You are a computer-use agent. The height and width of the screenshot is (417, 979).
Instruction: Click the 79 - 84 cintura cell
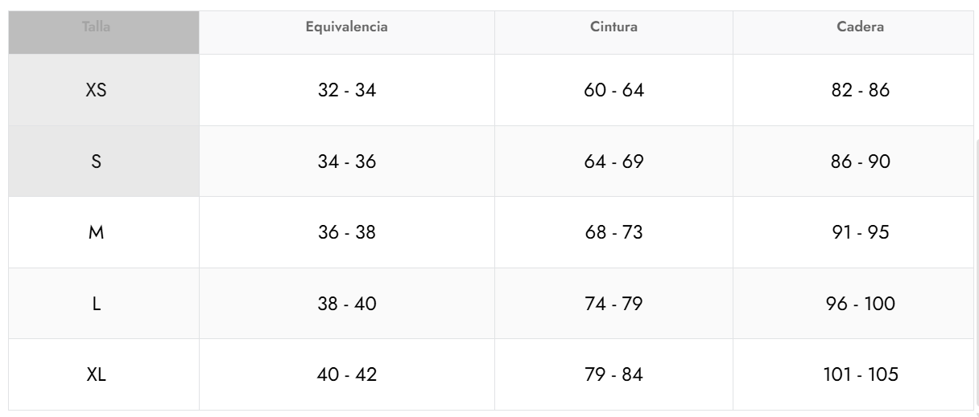pos(613,374)
